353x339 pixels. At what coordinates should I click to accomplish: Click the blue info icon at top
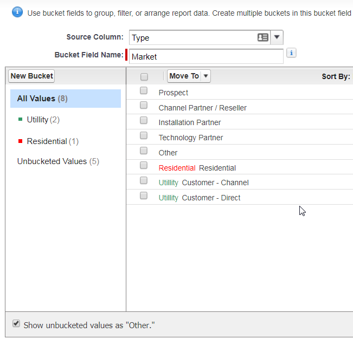coord(17,12)
